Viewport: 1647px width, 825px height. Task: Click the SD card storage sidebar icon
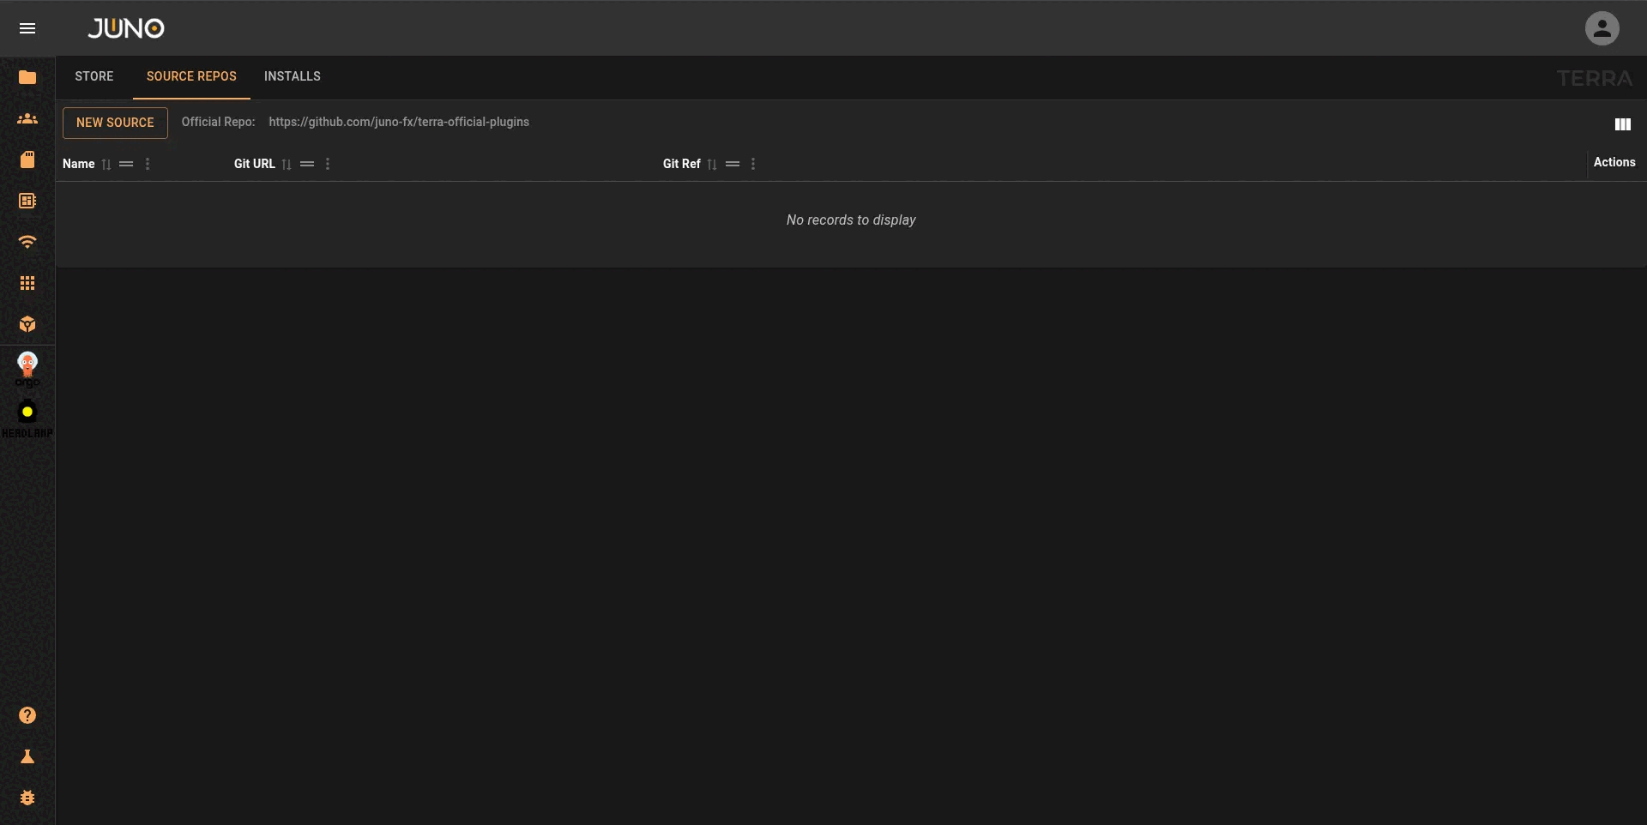coord(27,160)
